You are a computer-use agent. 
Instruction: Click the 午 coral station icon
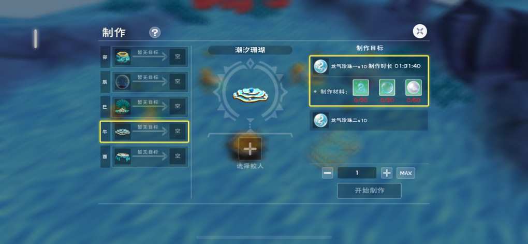click(x=123, y=132)
